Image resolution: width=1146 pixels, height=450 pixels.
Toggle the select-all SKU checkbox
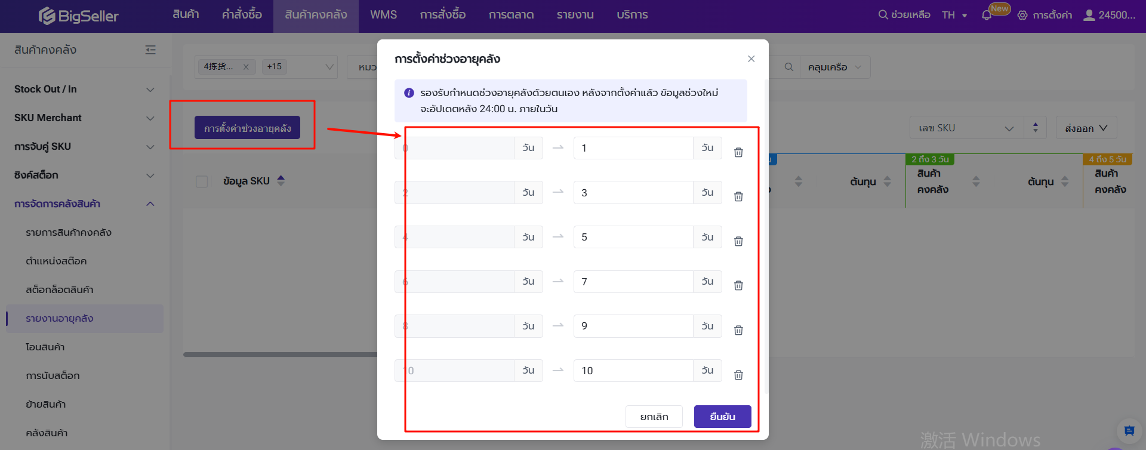pos(202,181)
